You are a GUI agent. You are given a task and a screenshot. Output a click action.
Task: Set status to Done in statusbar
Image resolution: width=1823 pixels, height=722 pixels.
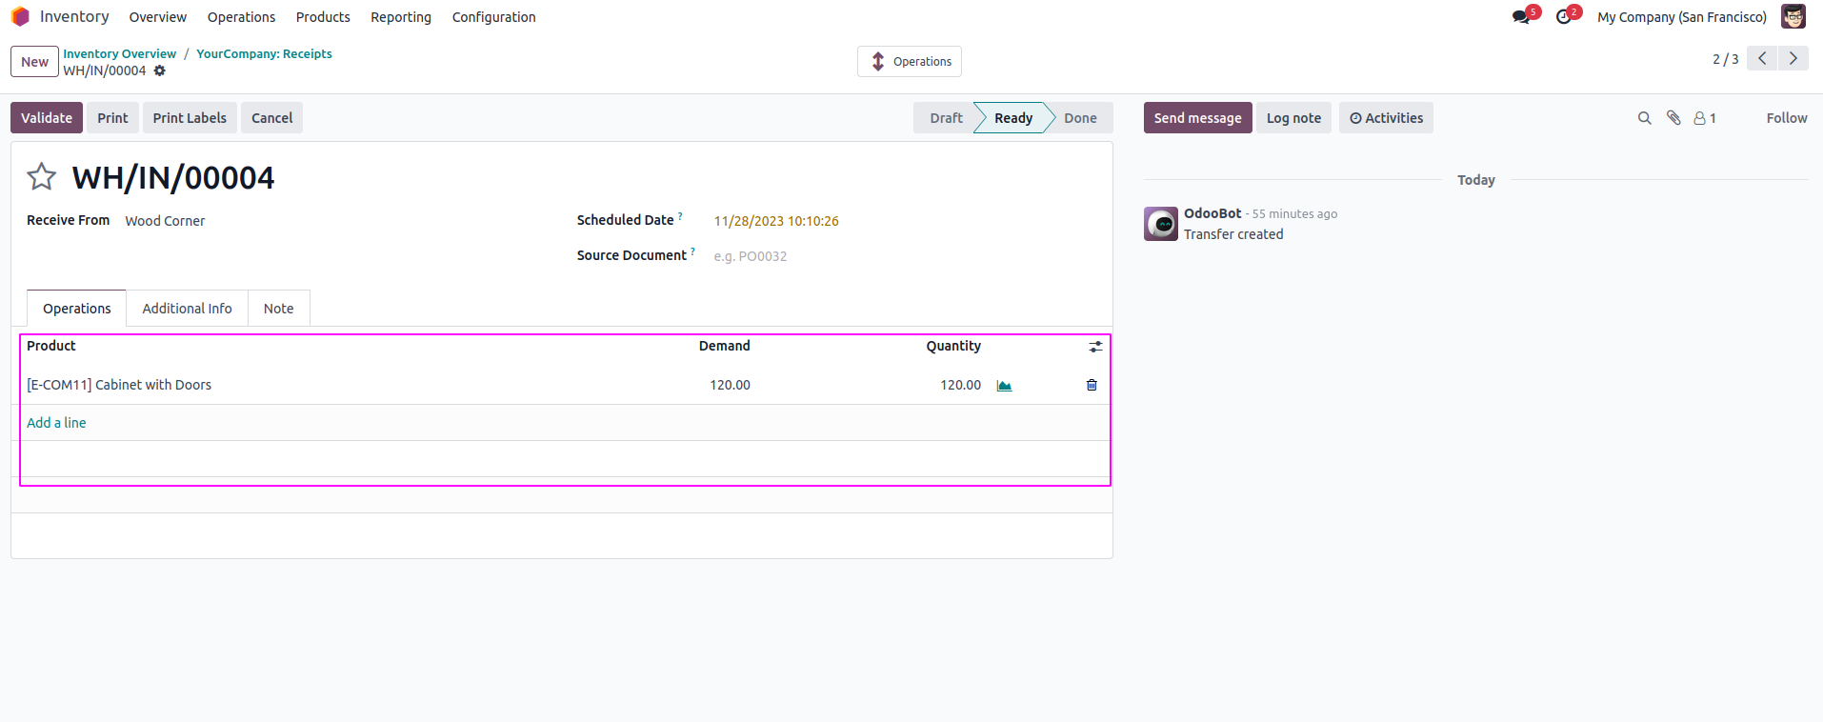pyautogui.click(x=1080, y=118)
